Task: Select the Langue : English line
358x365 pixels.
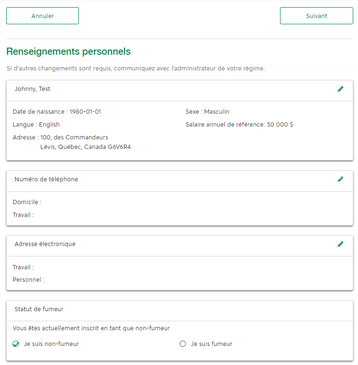Action: pyautogui.click(x=36, y=125)
